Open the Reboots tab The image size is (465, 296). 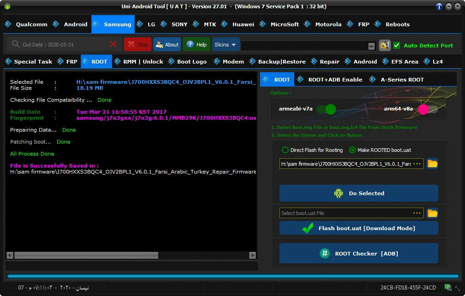pyautogui.click(x=392, y=24)
